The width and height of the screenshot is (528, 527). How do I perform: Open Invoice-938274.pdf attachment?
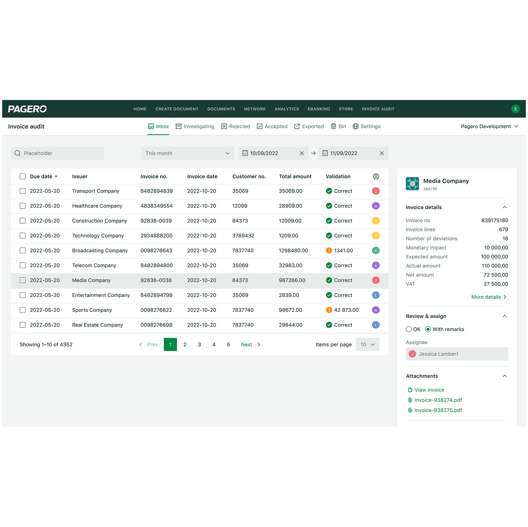(438, 400)
